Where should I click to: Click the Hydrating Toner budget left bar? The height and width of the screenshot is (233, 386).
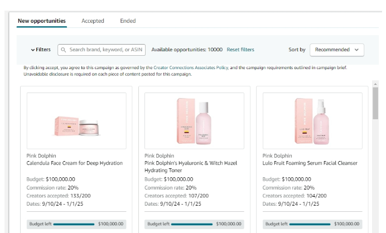pos(194,224)
